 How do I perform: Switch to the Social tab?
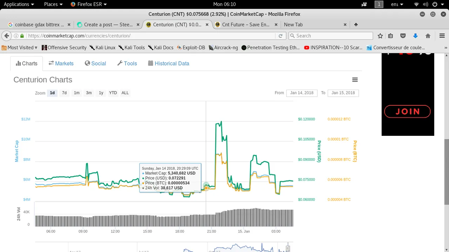click(95, 63)
